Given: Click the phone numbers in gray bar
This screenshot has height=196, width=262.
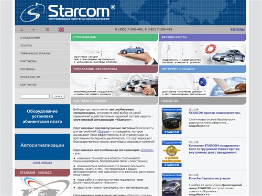Looking at the screenshot, I should pos(144,29).
